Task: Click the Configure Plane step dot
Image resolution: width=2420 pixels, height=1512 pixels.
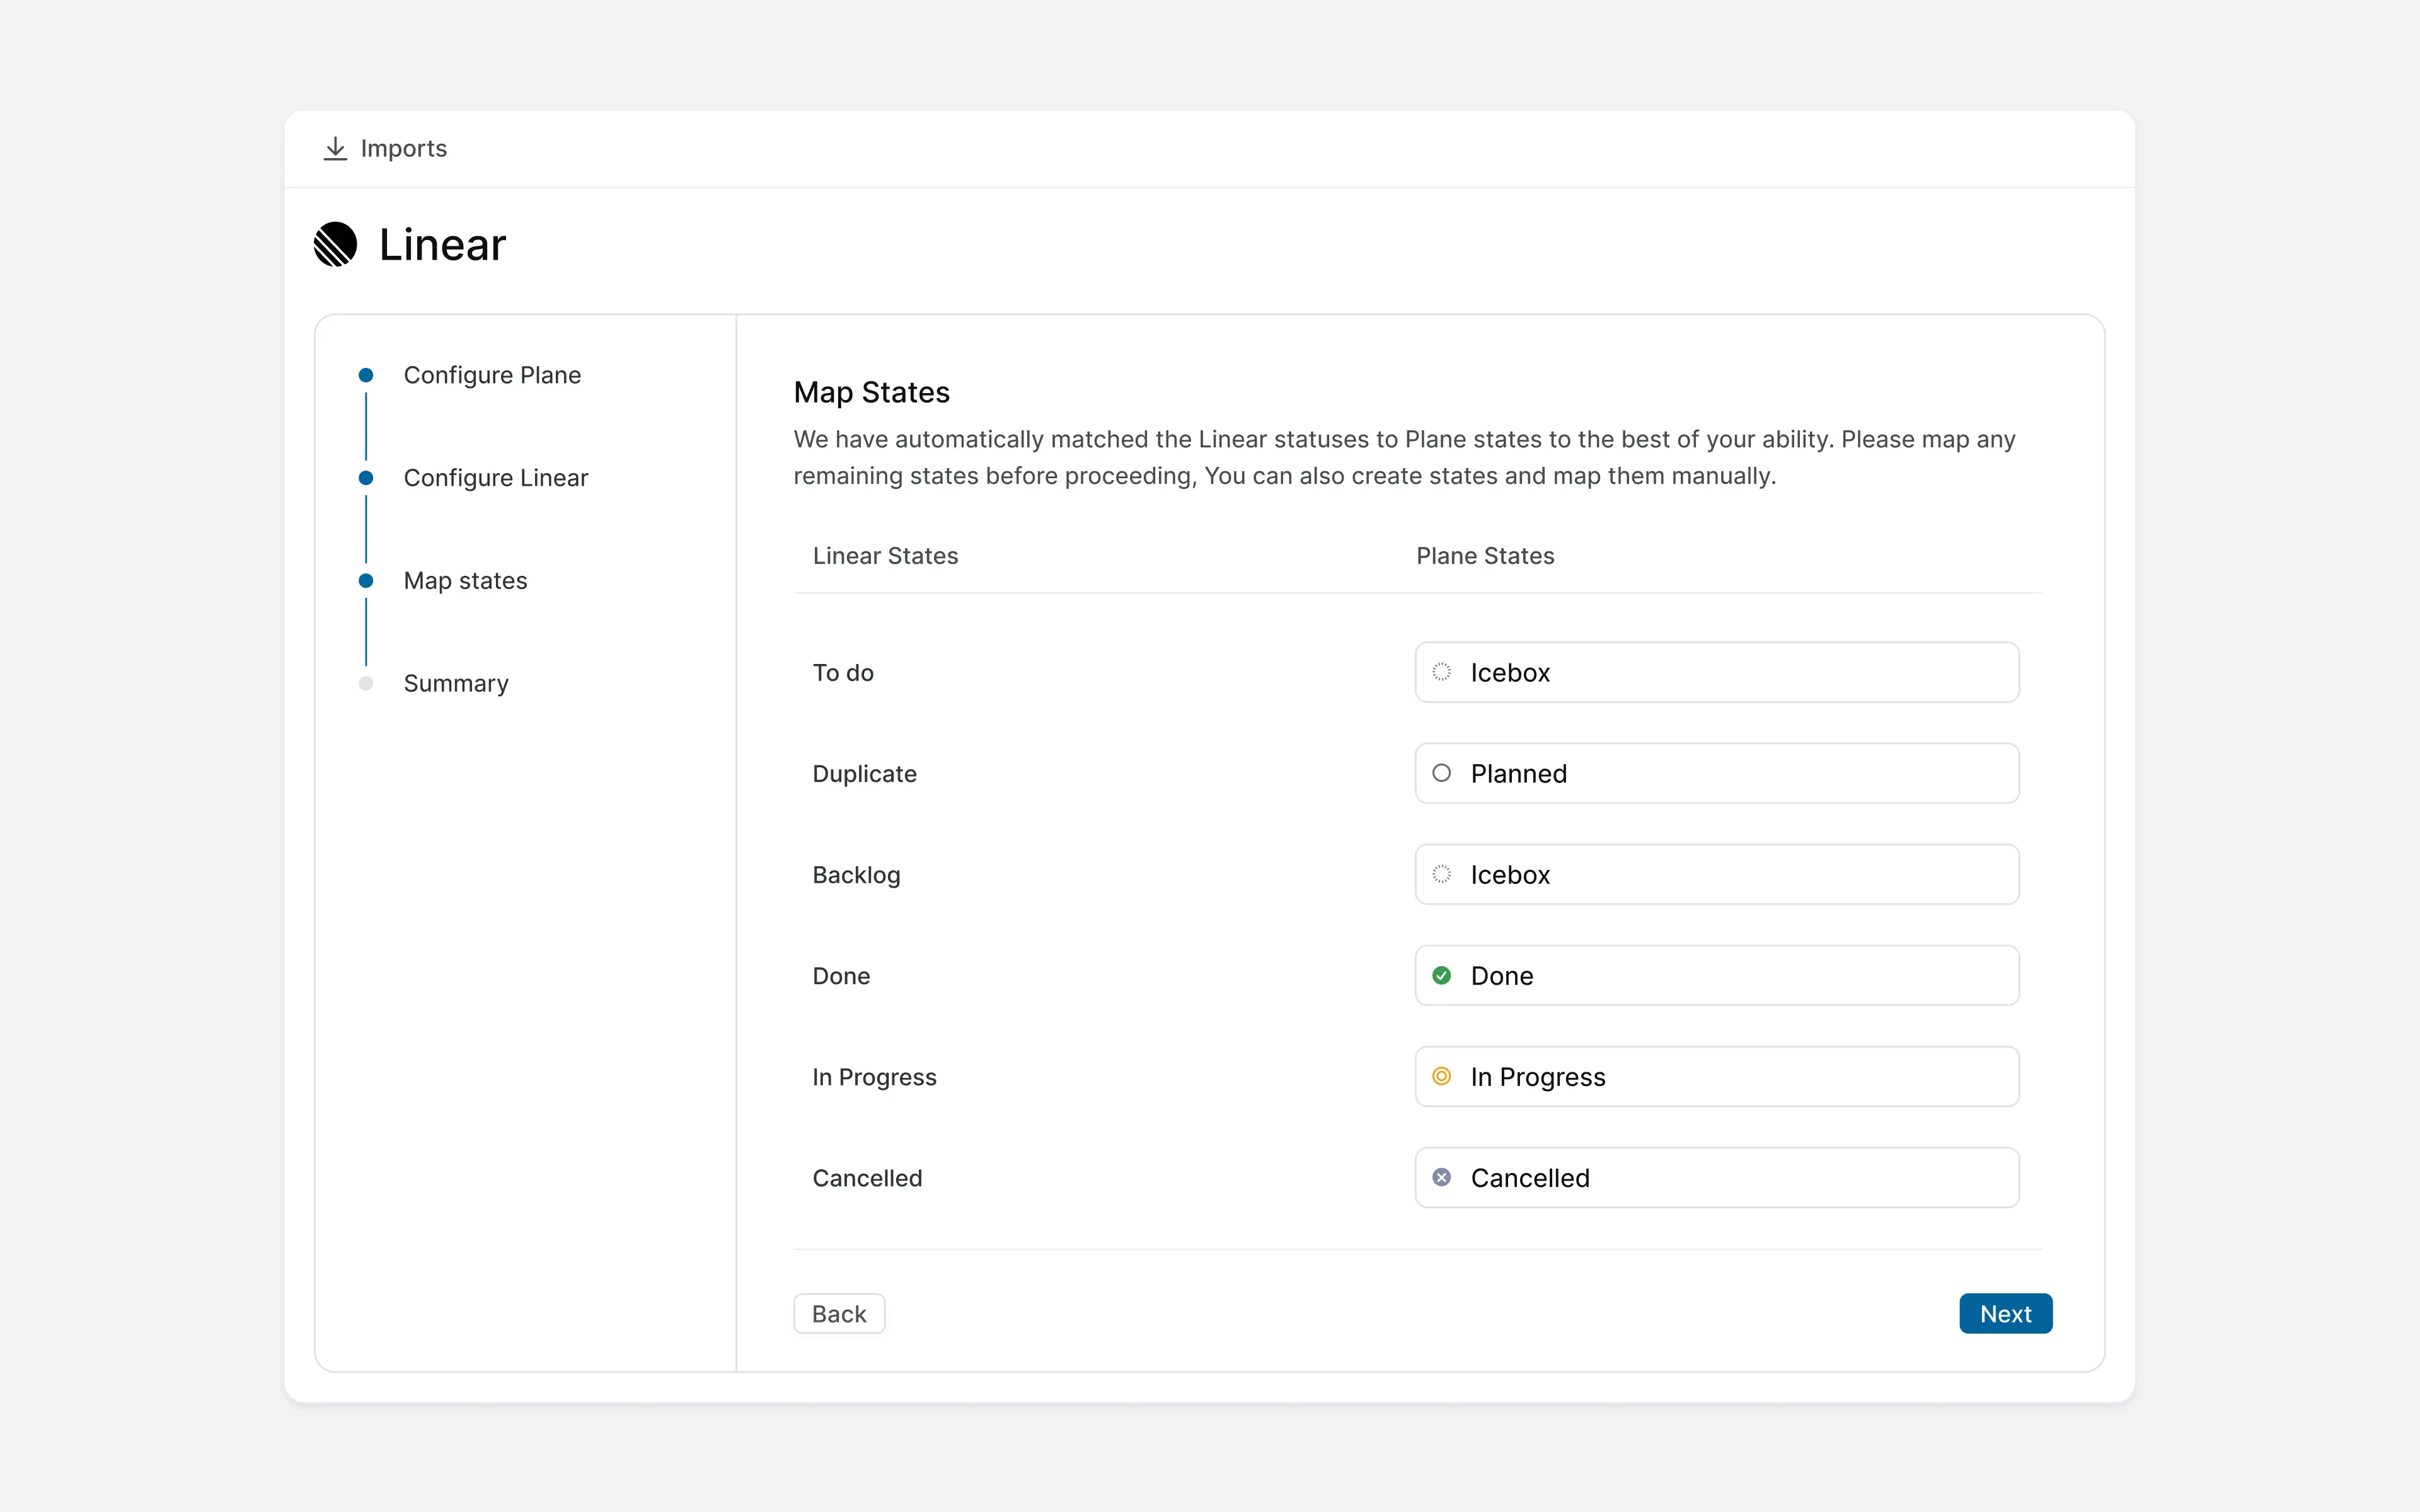Action: coord(366,375)
